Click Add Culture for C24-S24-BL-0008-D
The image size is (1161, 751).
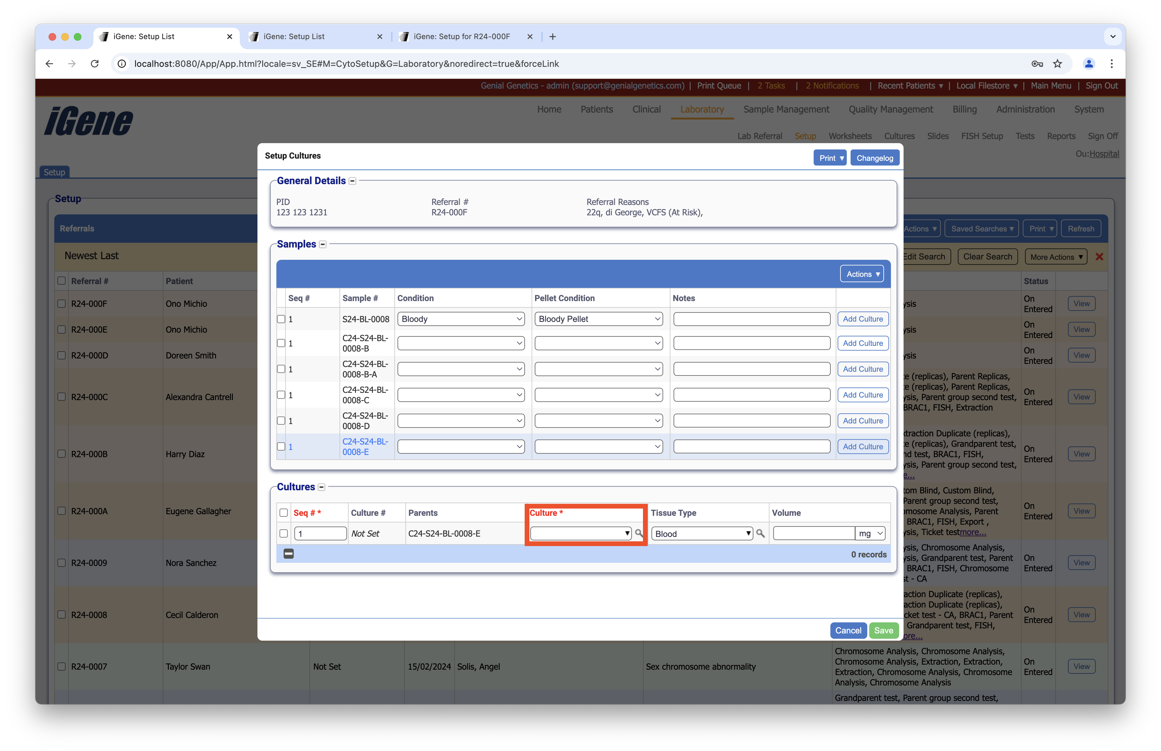click(863, 421)
